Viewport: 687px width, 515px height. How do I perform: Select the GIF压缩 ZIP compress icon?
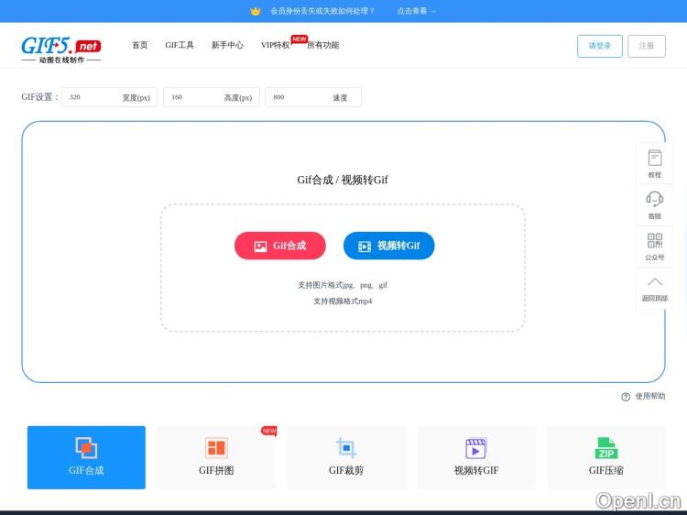click(x=606, y=448)
